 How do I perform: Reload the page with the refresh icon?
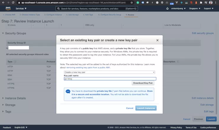click(13, 2)
